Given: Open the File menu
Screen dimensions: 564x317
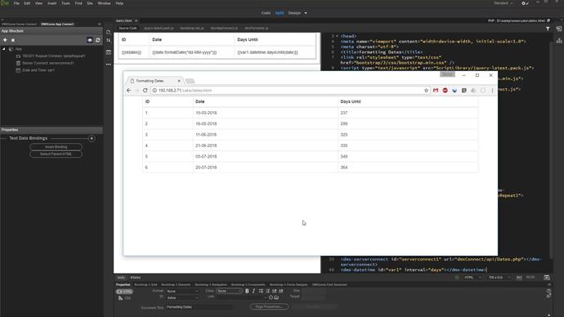Looking at the screenshot, I should (16, 3).
